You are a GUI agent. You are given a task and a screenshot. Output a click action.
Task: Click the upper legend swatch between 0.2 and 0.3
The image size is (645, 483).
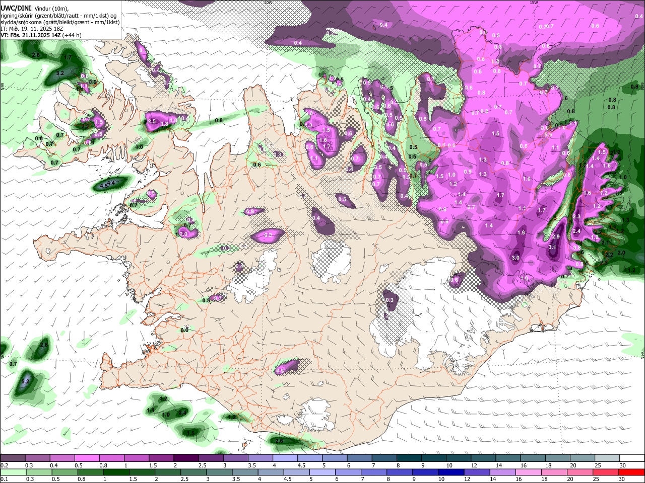(13, 458)
